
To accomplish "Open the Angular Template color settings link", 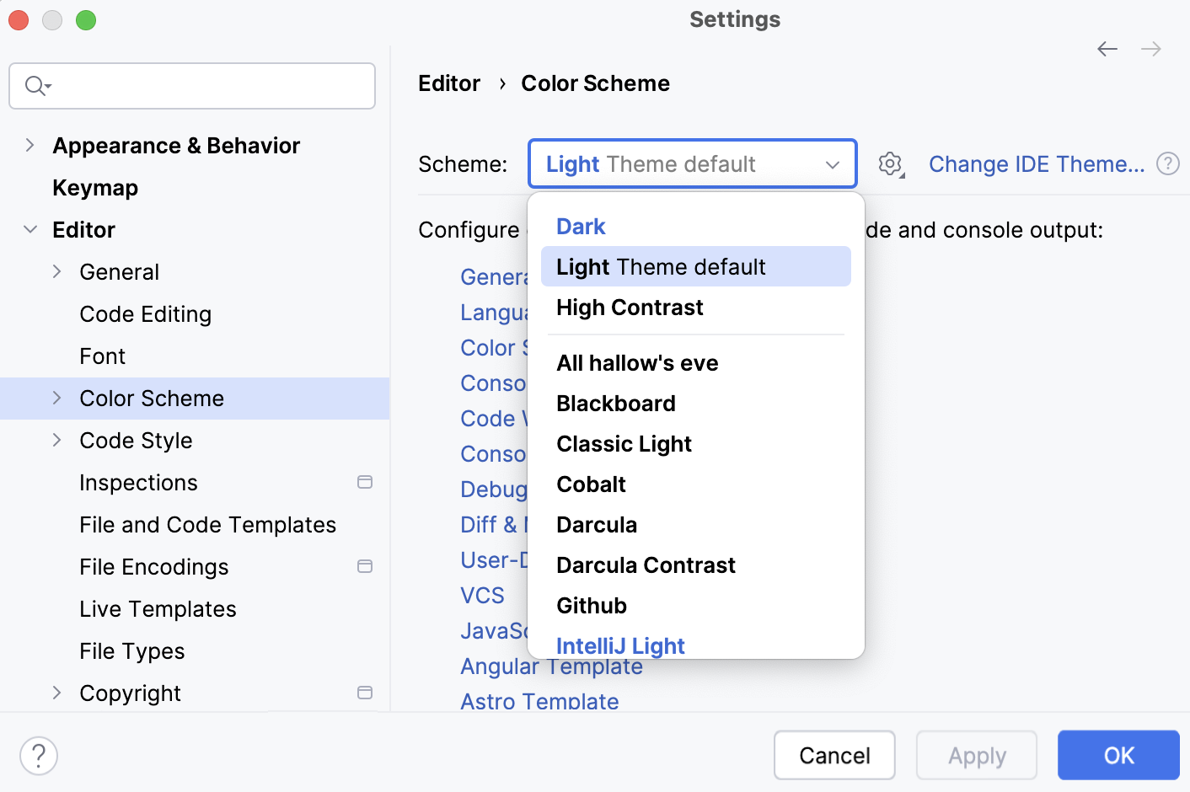I will coord(551,666).
